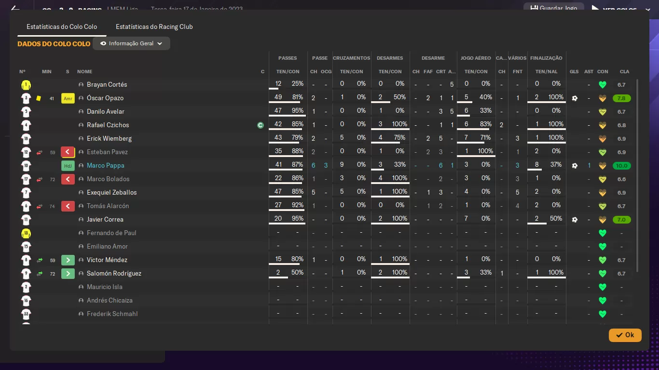The image size is (659, 370).
Task: Sort by the GLS column header
Action: pyautogui.click(x=574, y=72)
